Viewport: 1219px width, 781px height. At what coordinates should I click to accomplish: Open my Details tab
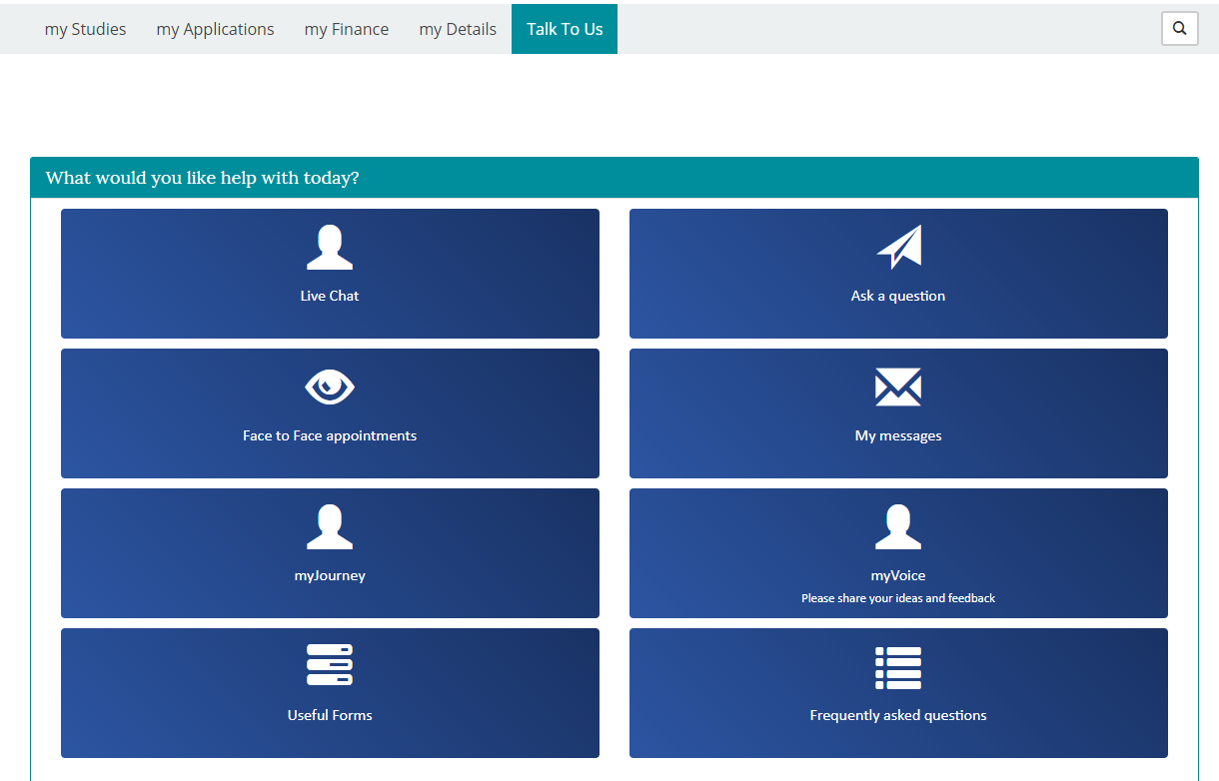pos(458,29)
